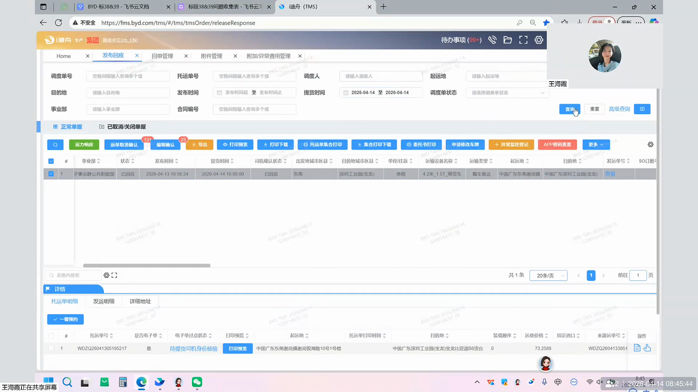Expand the 更多 button dropdown

tap(596, 144)
